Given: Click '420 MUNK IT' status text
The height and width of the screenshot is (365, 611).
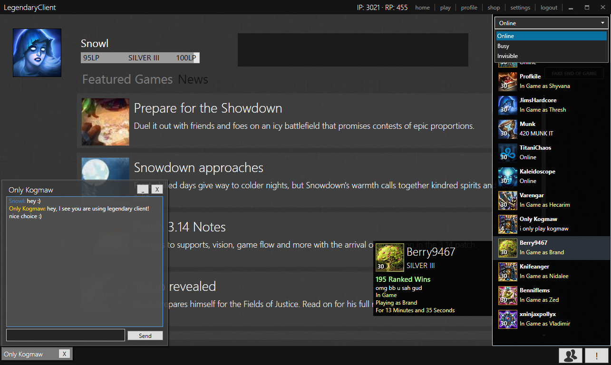Looking at the screenshot, I should 536,134.
